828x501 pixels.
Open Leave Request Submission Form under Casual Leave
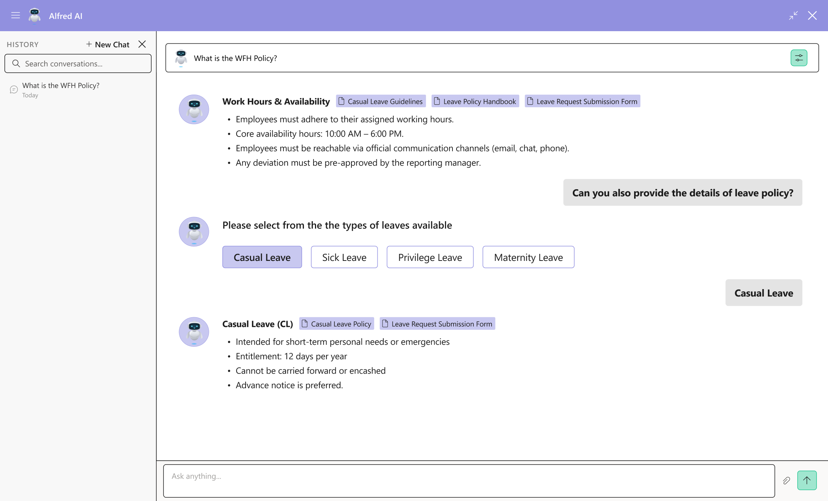pos(437,324)
